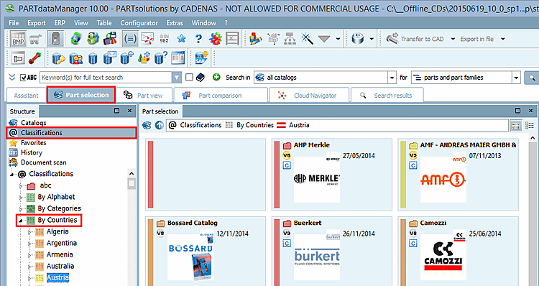The image size is (539, 286).
Task: Click the database with envelope icon
Action: 110,57
